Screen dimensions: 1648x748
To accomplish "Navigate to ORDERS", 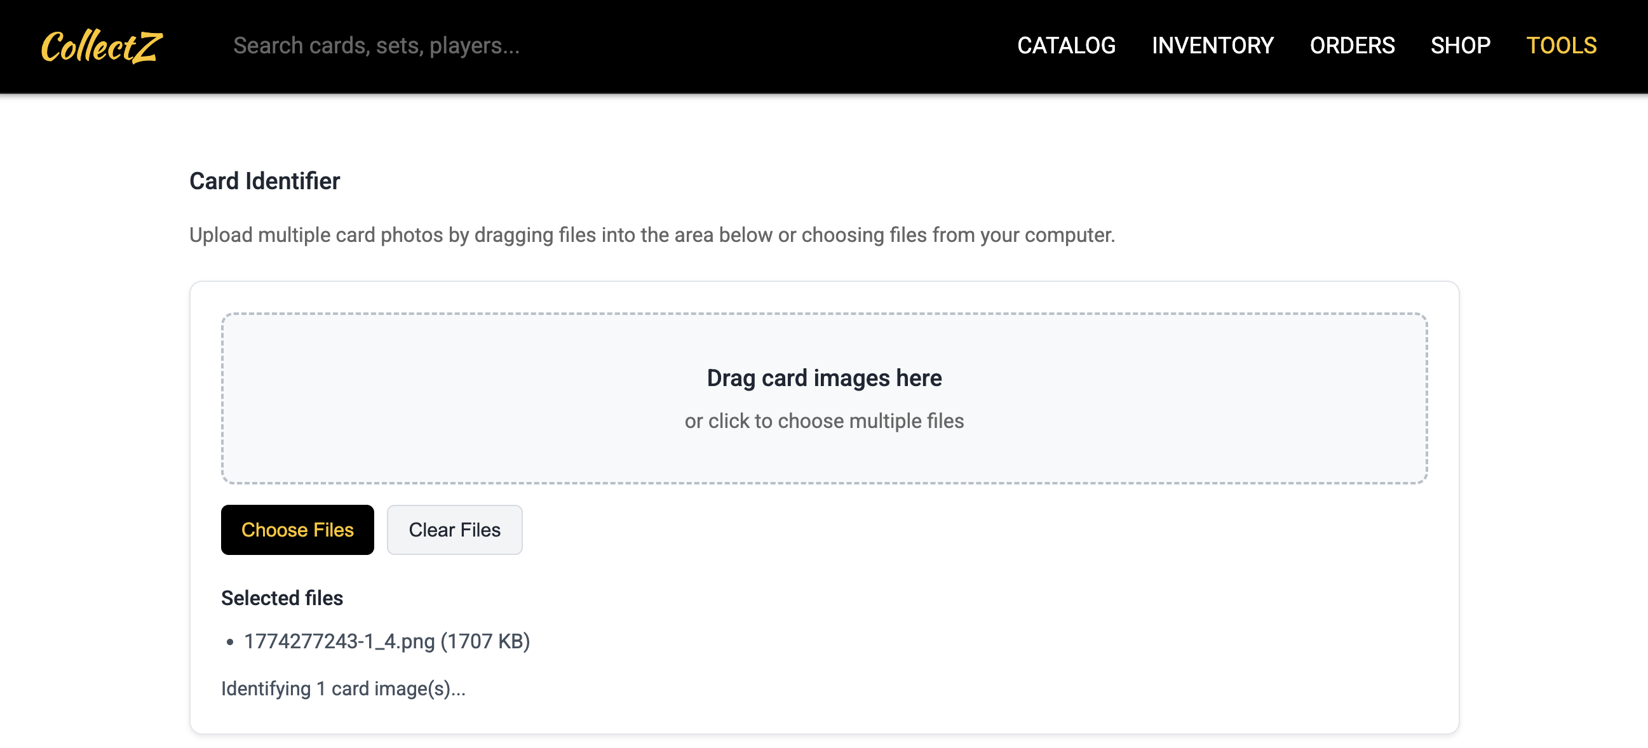I will [x=1353, y=45].
